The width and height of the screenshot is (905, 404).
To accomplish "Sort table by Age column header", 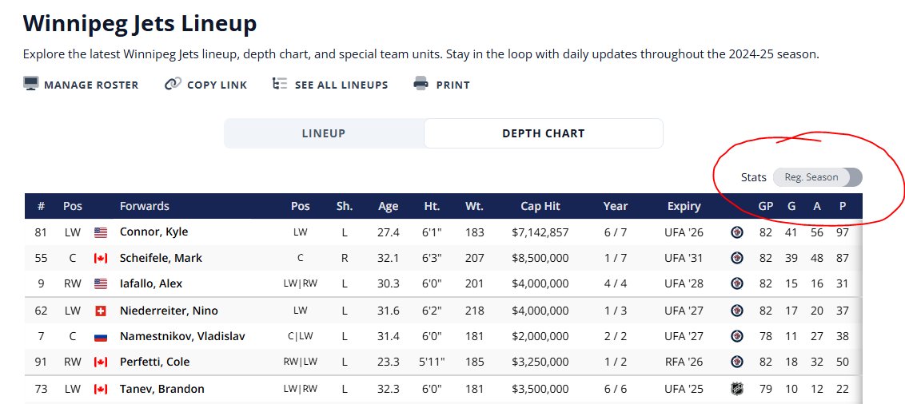I will point(389,206).
